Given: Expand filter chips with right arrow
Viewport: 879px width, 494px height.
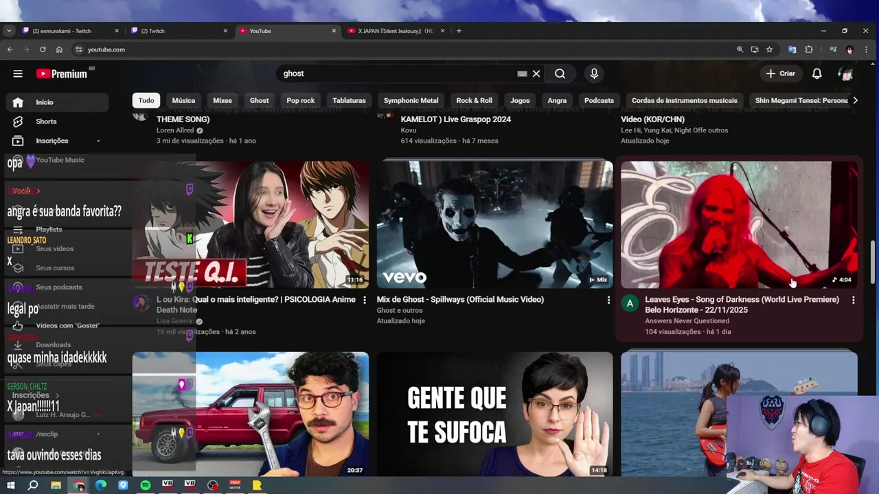Looking at the screenshot, I should 855,100.
